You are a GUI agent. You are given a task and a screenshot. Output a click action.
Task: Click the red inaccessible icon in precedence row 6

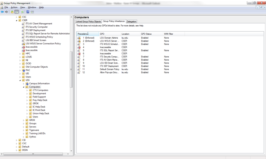pyautogui.click(x=79, y=53)
